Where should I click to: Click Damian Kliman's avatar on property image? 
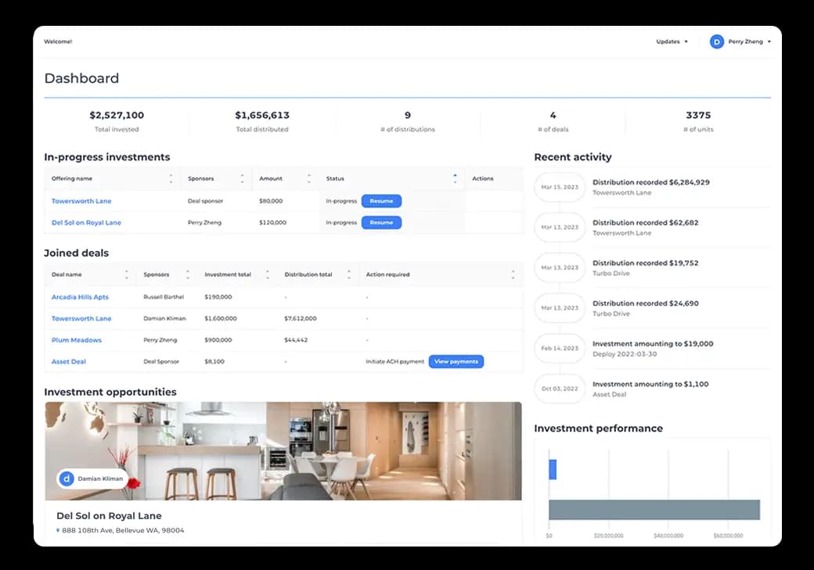(67, 478)
